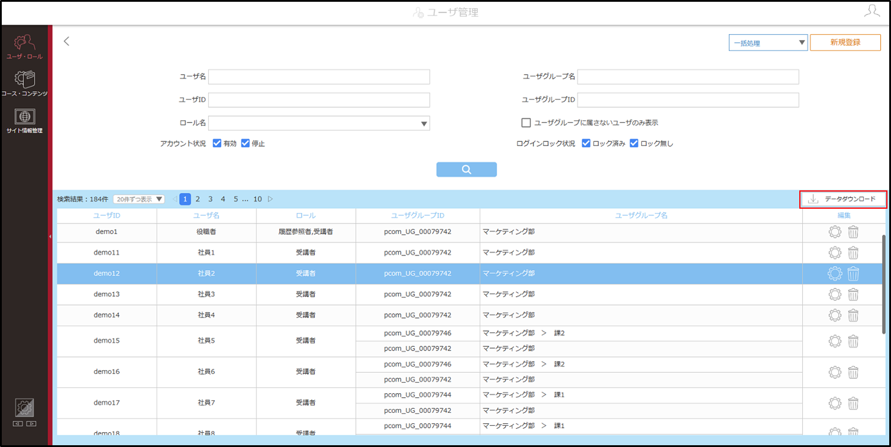This screenshot has width=891, height=447.
Task: Click the 役職者 user name cell
Action: pyautogui.click(x=206, y=232)
